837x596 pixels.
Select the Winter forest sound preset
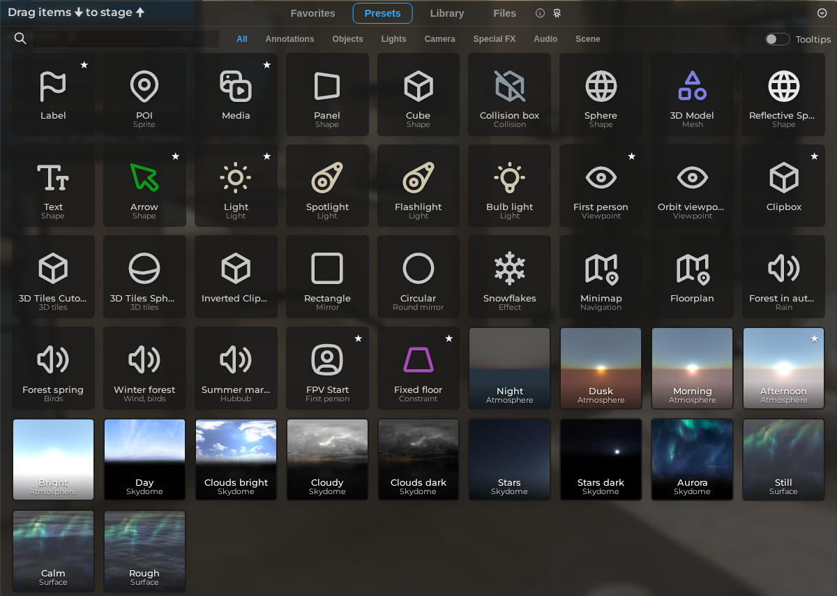click(x=144, y=368)
